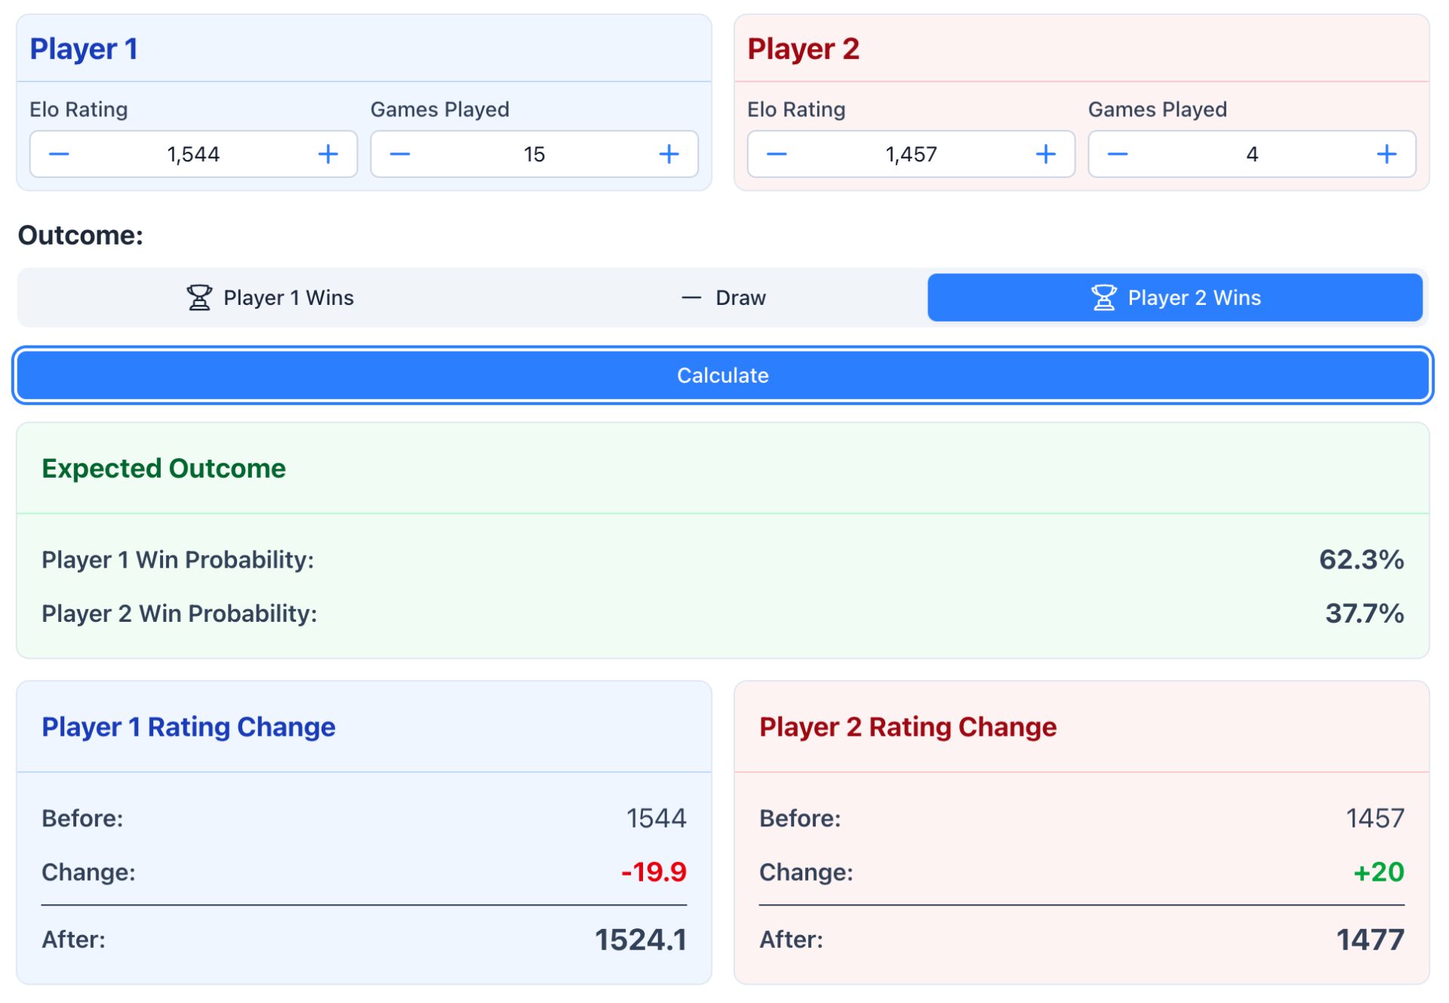Click minus on Player 2 Games Played

point(1118,155)
